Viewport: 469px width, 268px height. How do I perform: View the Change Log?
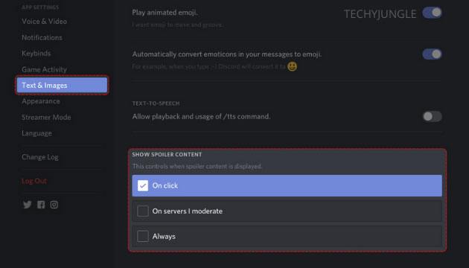[40, 157]
